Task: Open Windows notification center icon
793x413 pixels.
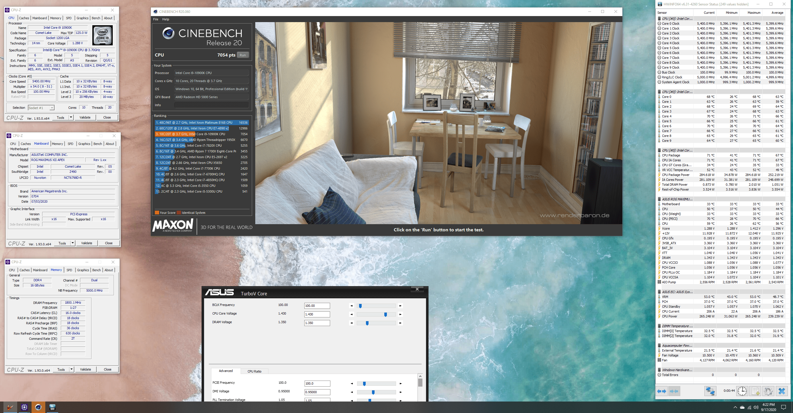Action: 784,408
